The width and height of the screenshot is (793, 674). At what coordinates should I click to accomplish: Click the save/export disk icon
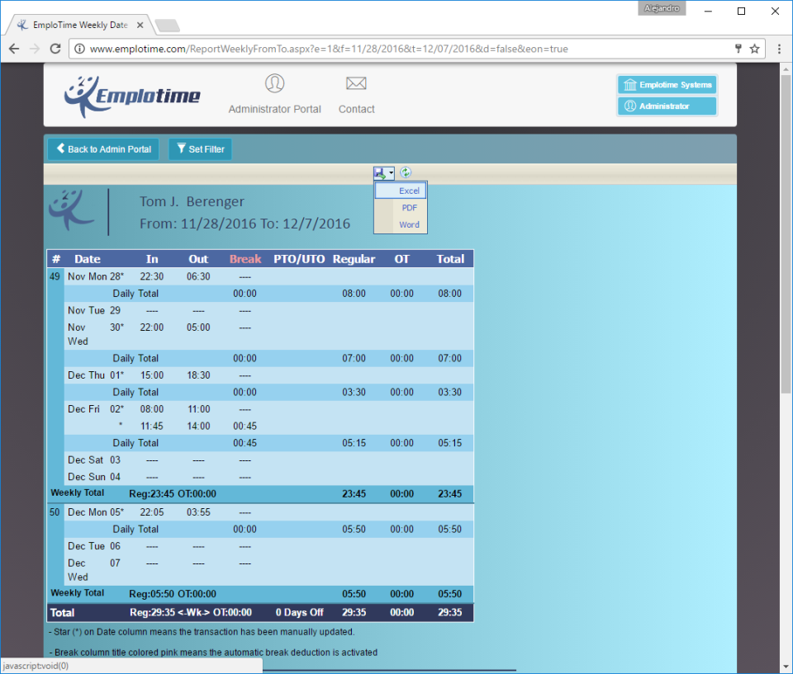[x=381, y=172]
